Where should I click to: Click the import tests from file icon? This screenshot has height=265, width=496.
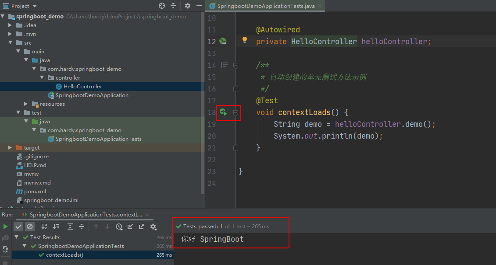coord(130,227)
